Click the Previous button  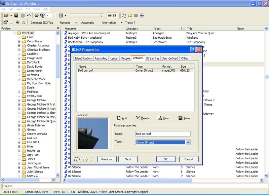[x=107, y=159]
